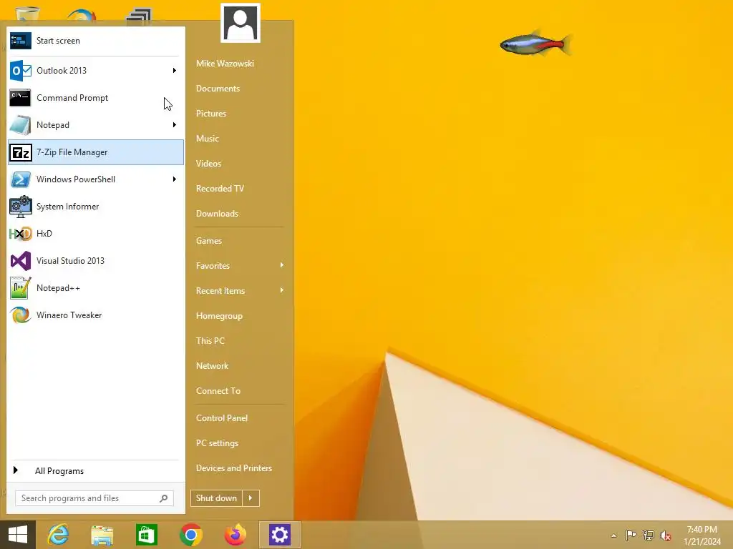The image size is (733, 549).
Task: Open Command Prompt via its icon
Action: (20, 97)
